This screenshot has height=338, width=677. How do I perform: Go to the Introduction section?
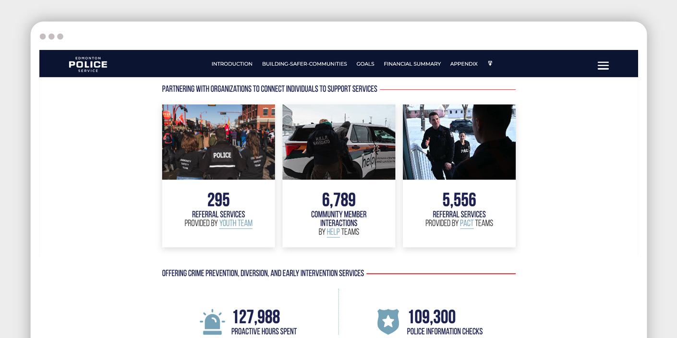coord(232,64)
